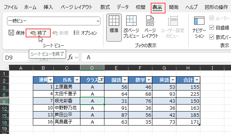Toggle the 数式バー checkbox
Image resolution: width=231 pixels, height=134 pixels.
point(211,37)
